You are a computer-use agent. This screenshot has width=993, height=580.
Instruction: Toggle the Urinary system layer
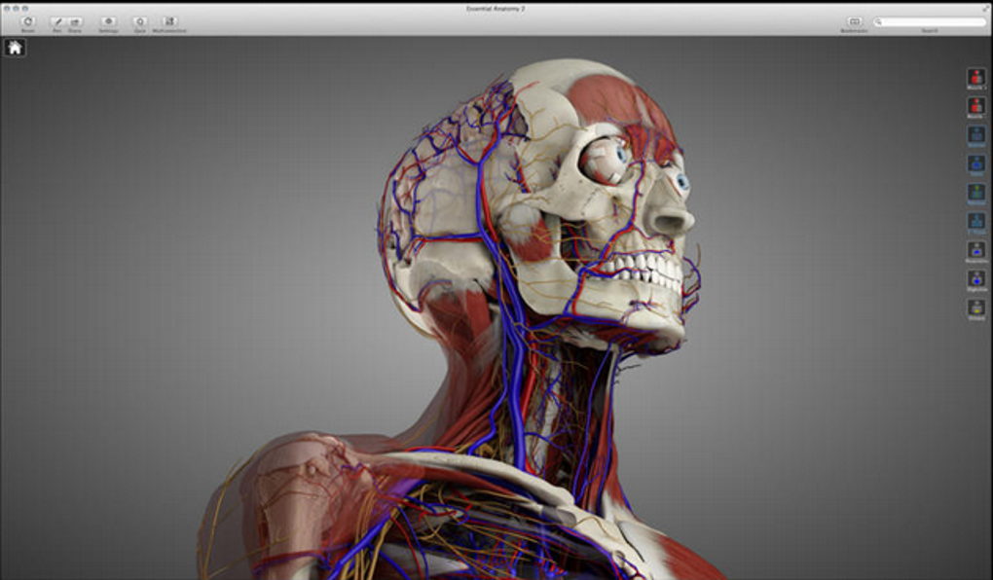[975, 308]
